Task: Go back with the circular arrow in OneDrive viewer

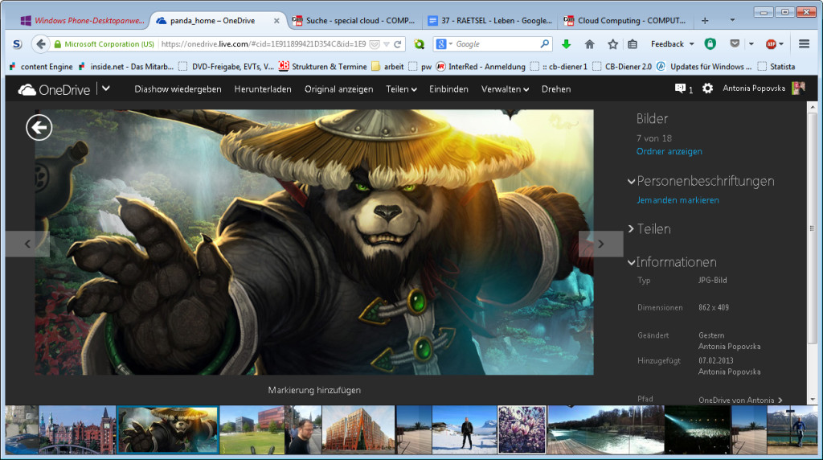Action: tap(39, 128)
